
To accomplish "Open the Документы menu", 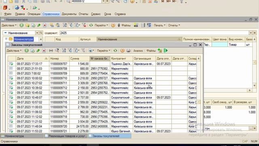I will point(69,14).
